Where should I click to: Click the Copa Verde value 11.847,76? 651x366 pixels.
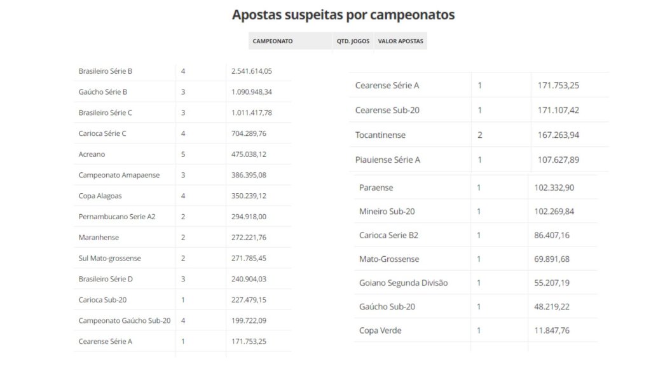pos(552,330)
